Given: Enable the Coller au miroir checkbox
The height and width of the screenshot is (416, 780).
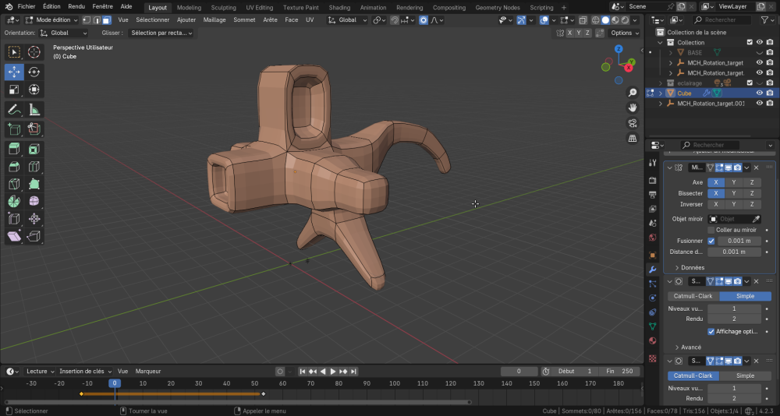Looking at the screenshot, I should [711, 230].
